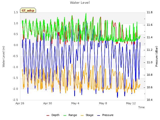The width and height of the screenshot is (160, 120).
Task: Click the Apr 30 date tick label
Action: [47, 103]
